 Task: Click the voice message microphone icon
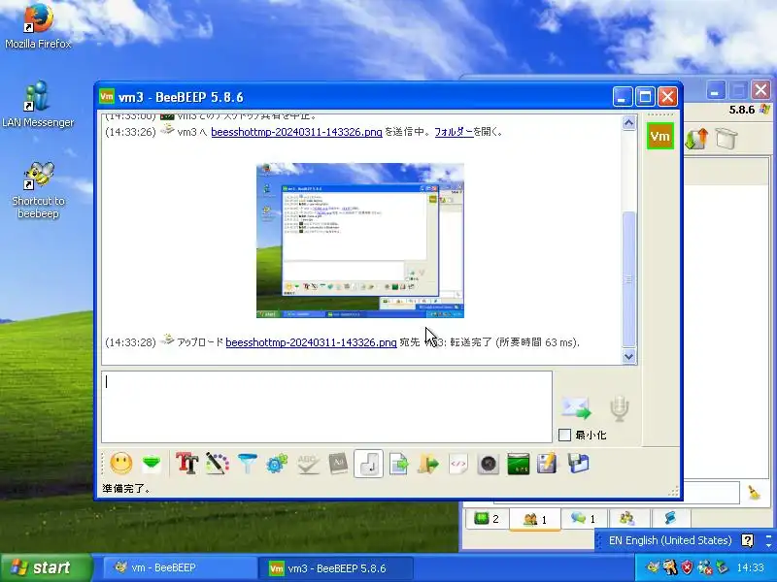[619, 408]
